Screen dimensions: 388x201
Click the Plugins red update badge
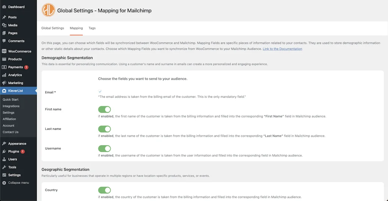(x=22, y=152)
